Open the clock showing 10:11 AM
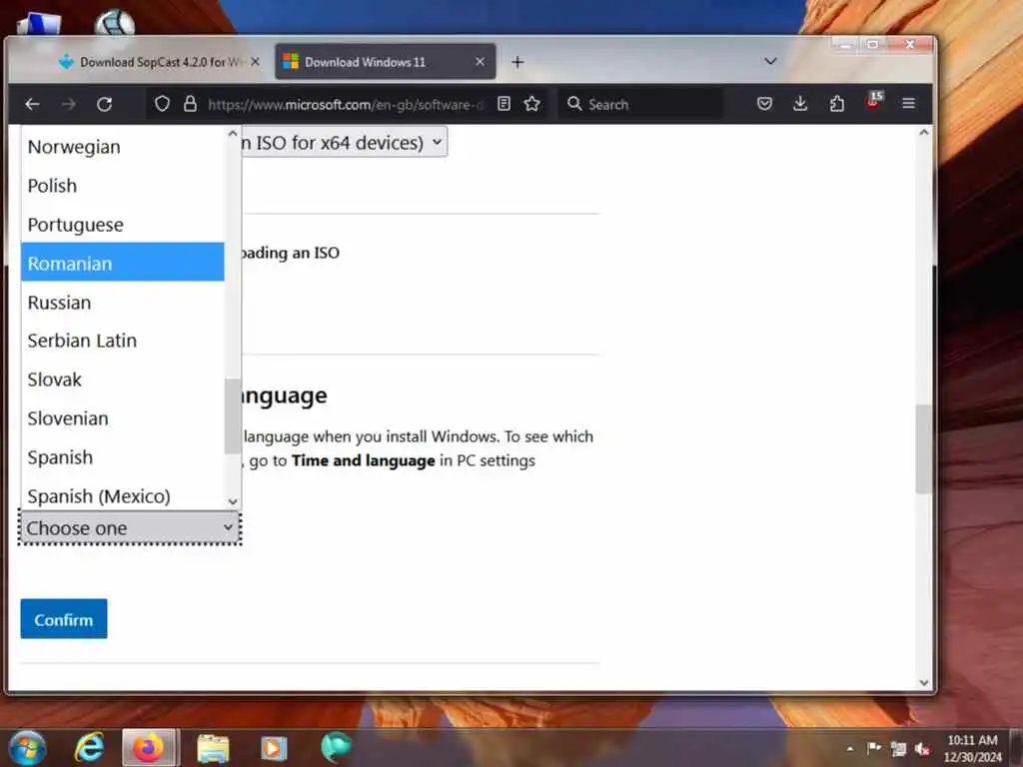This screenshot has width=1023, height=767. [972, 748]
